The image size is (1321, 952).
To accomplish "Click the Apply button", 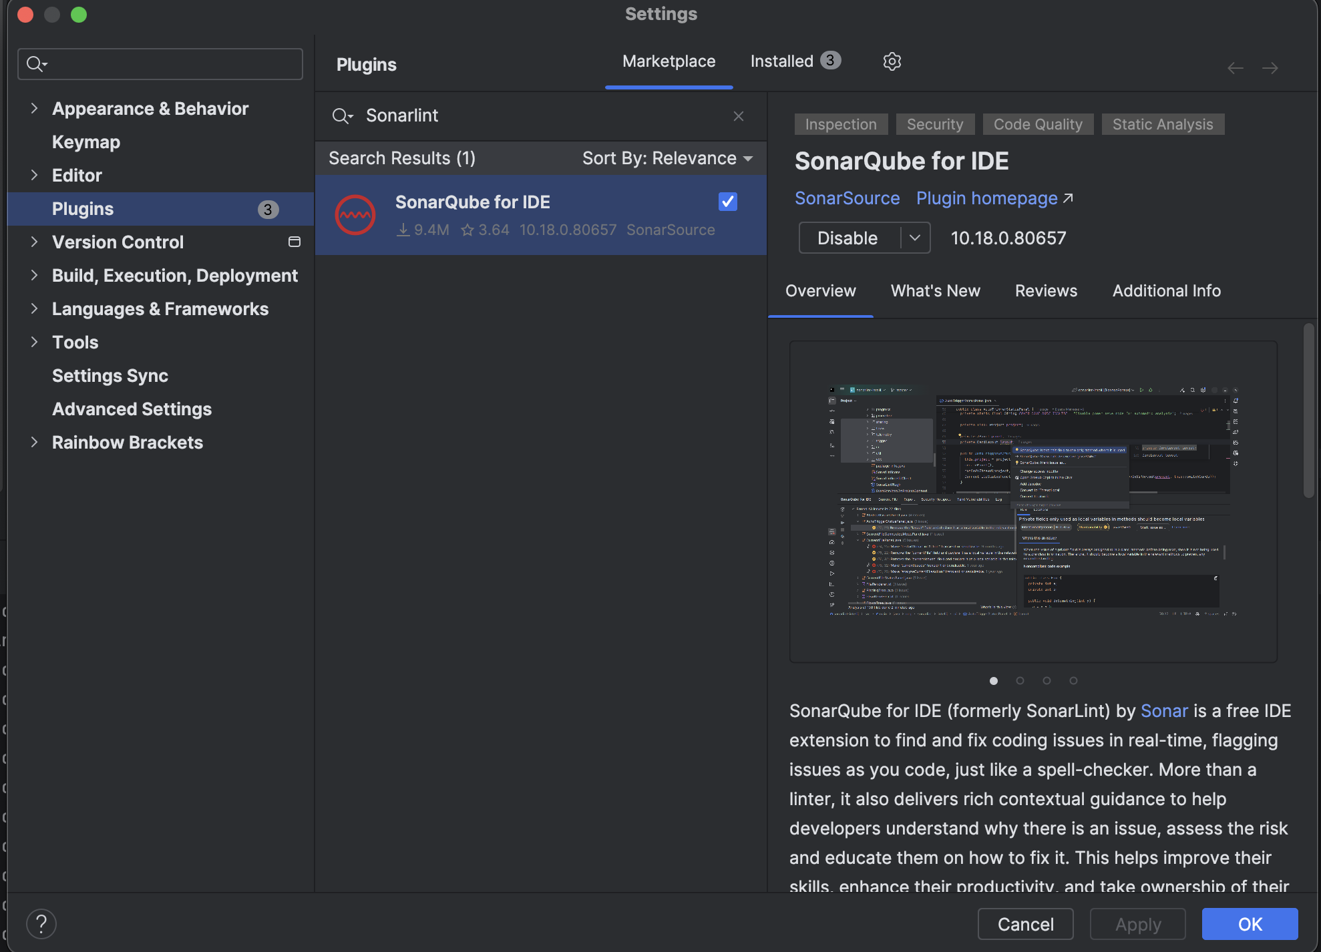I will click(x=1137, y=924).
